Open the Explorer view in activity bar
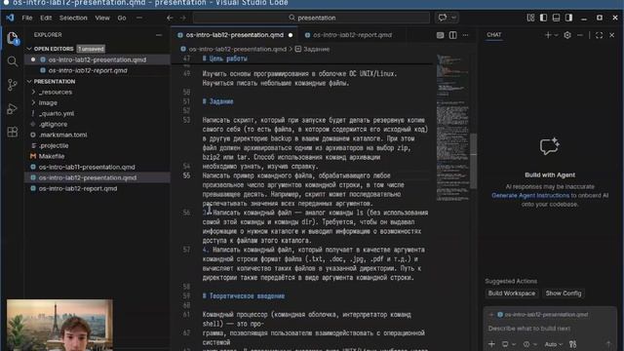The image size is (624, 351). click(13, 39)
